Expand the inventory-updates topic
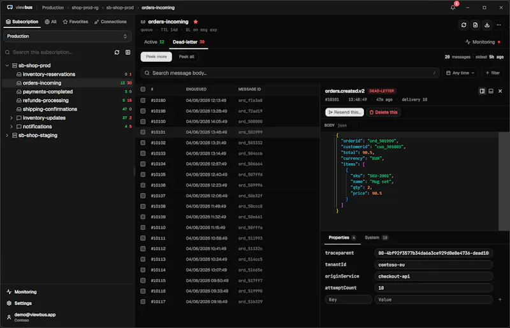This screenshot has height=328, width=510. pos(11,118)
